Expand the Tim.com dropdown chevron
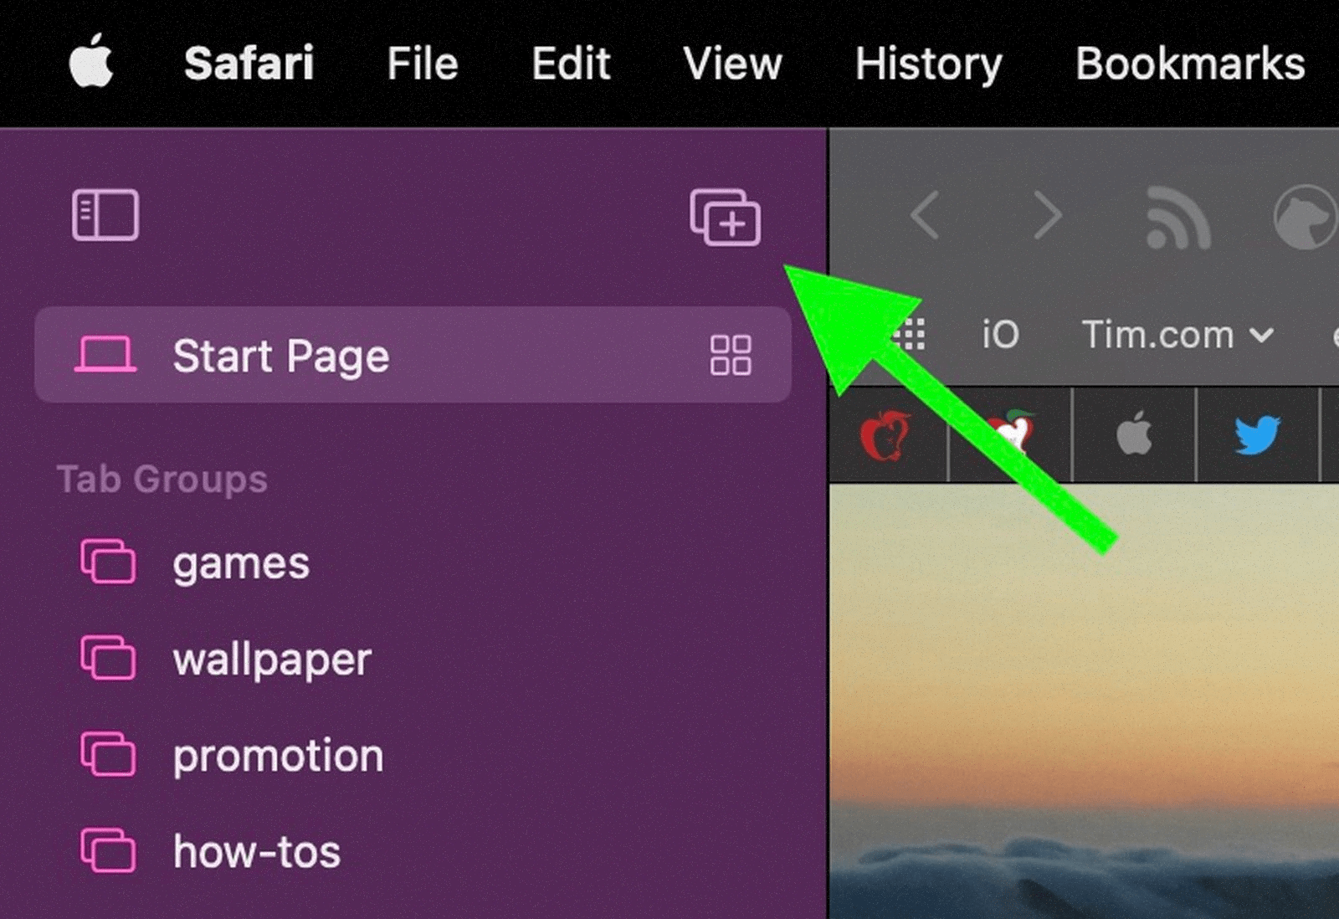 1260,336
